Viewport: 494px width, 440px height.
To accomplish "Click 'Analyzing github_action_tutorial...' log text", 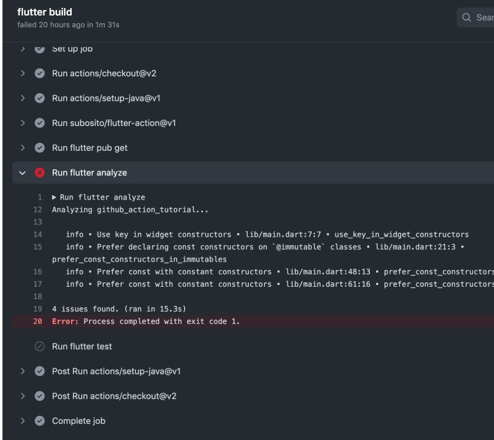I will pos(130,209).
